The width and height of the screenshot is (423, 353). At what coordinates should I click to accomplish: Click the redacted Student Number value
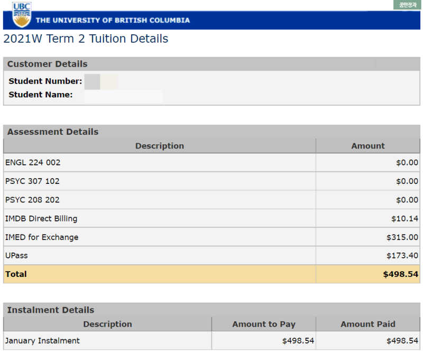(x=100, y=81)
